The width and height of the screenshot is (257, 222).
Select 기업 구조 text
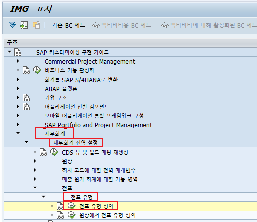(x=56, y=98)
